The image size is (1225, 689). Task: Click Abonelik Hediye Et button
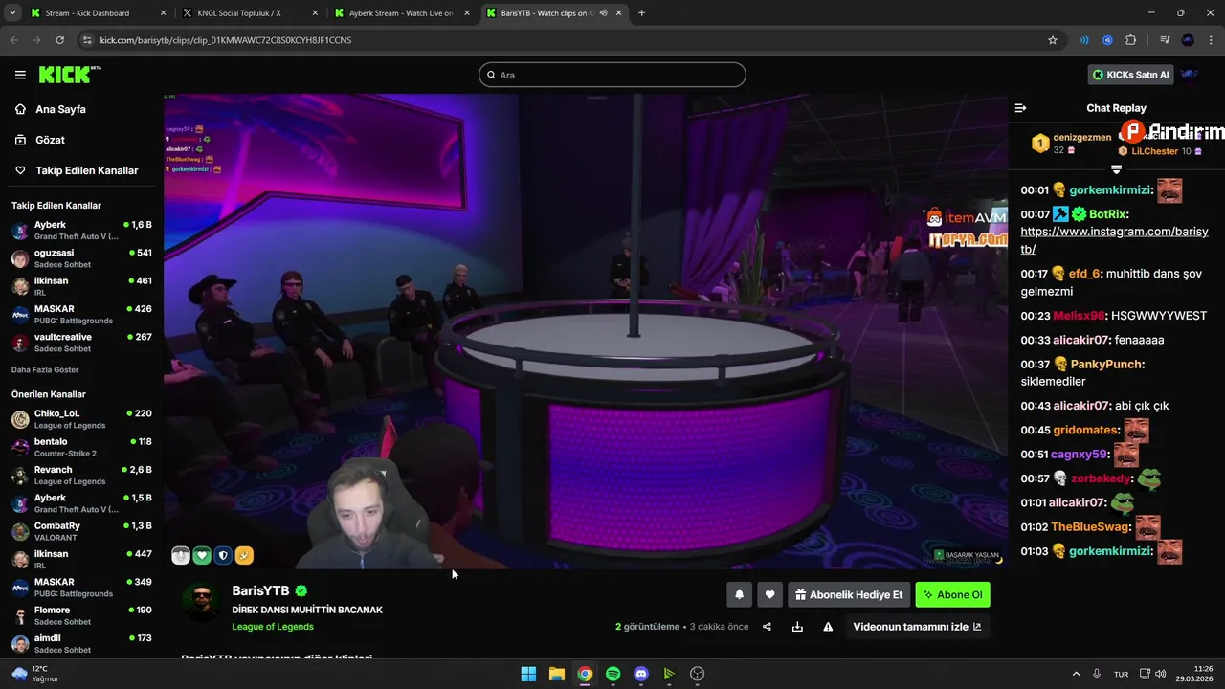[848, 595]
